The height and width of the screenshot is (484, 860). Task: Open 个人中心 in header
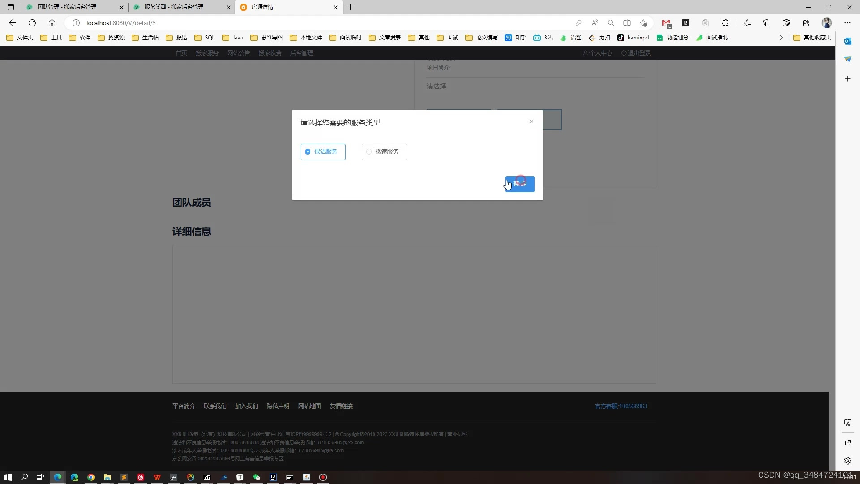click(597, 53)
